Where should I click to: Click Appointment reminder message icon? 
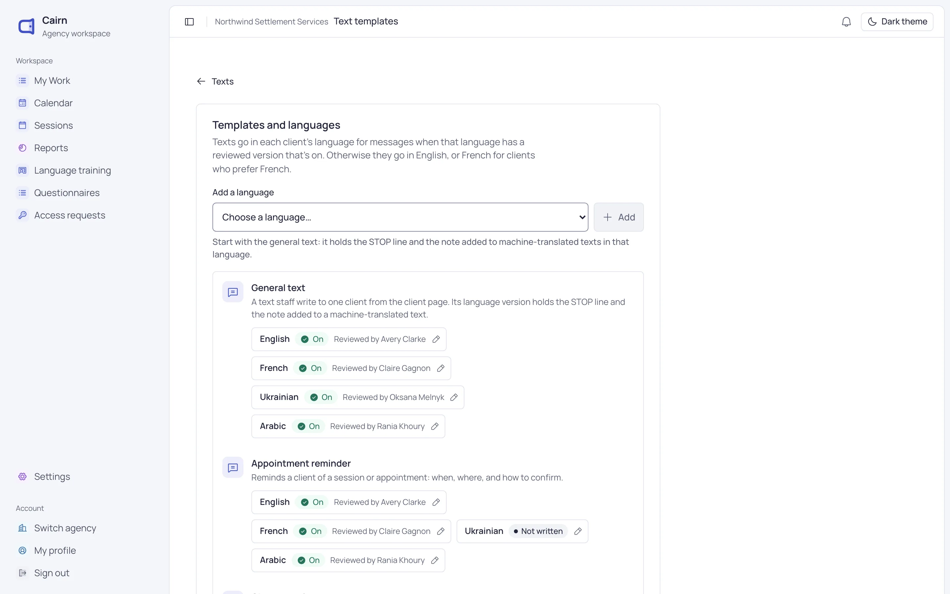point(233,468)
